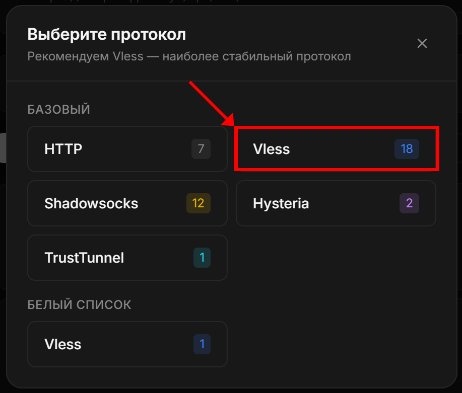462x393 pixels.
Task: Click the teal 1 badge on TrustTunnel
Action: point(202,258)
